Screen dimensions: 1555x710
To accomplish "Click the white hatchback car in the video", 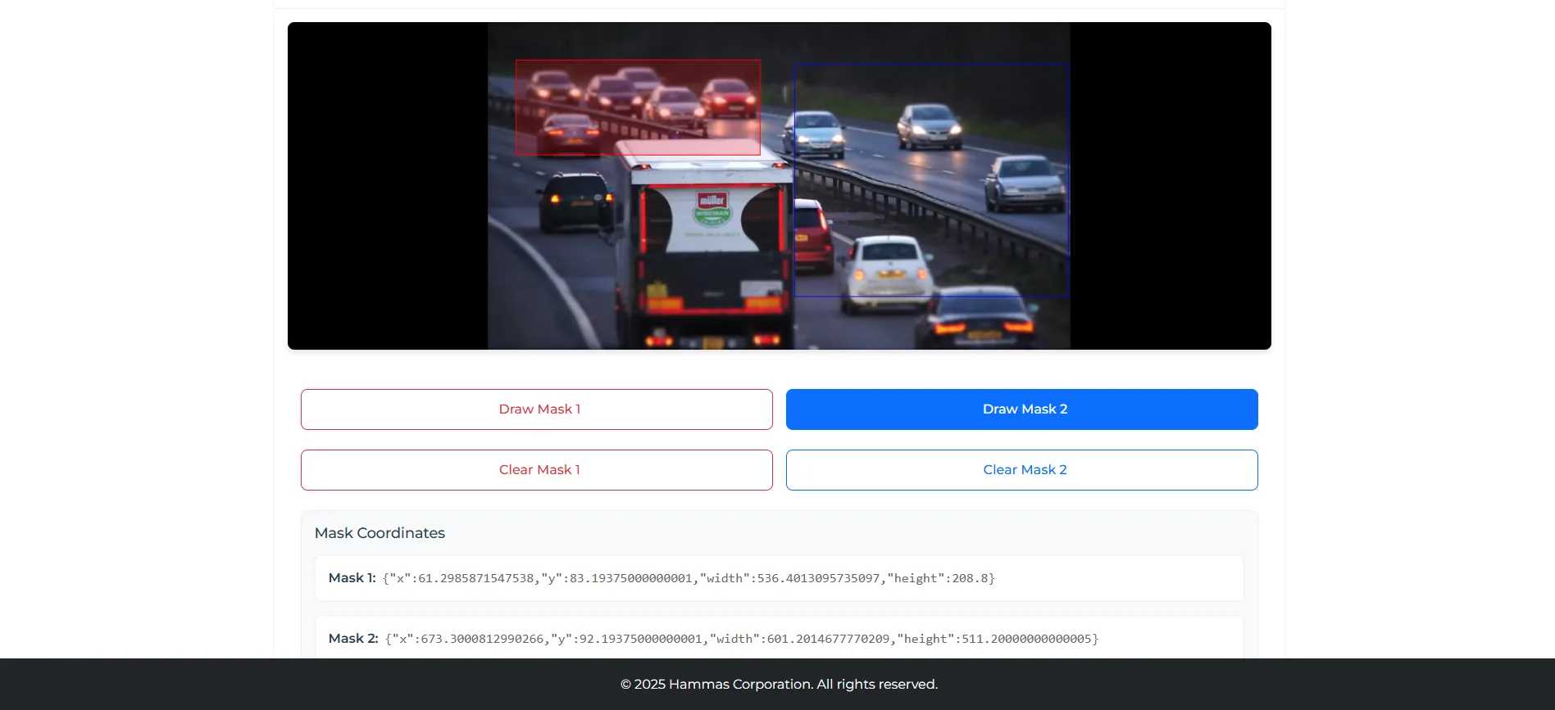I will (887, 270).
